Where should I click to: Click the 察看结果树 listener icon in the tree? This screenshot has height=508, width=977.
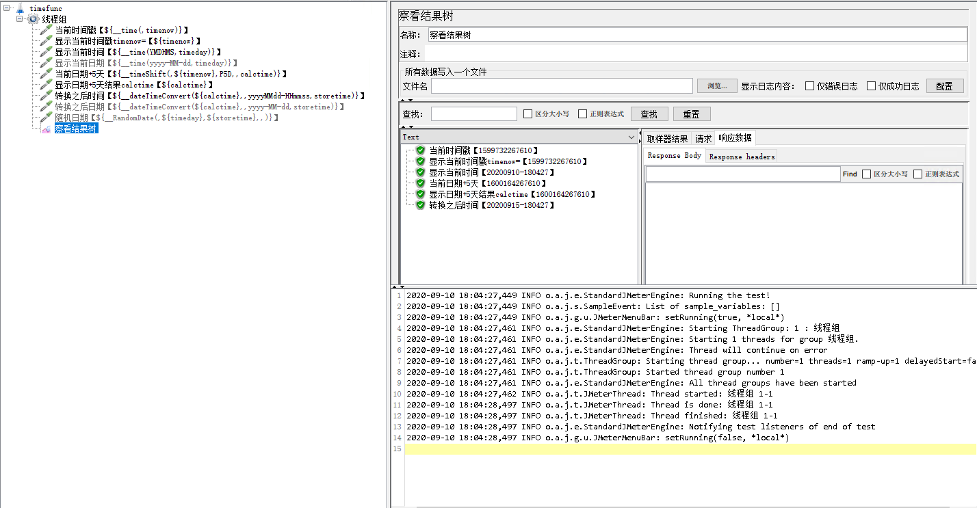tap(46, 129)
